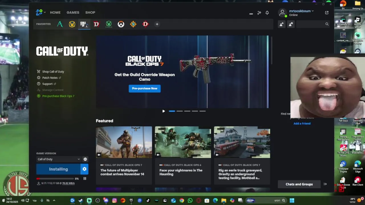Click the Installing button
Viewport: 365px width, 205px height.
pyautogui.click(x=58, y=169)
